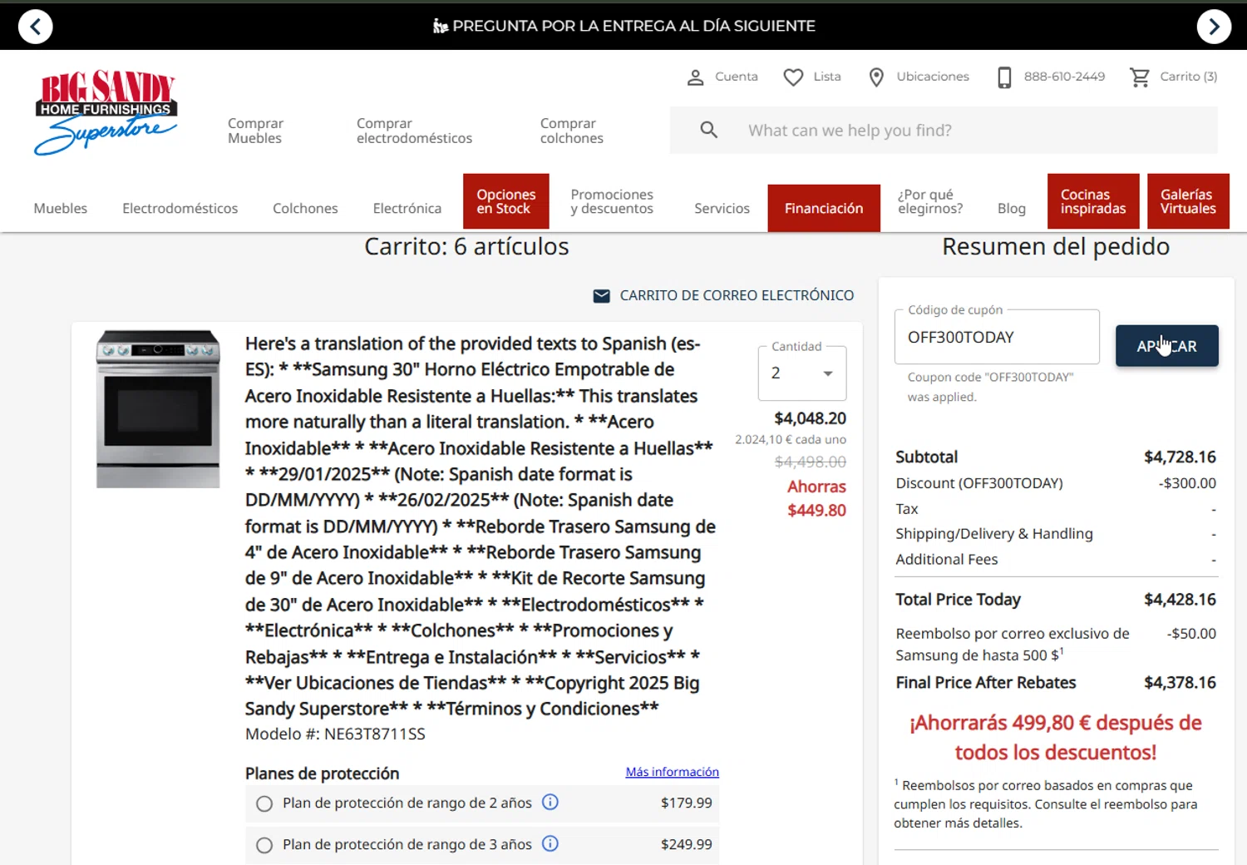Go to previous announcement banner arrow
Viewport: 1247px width, 865px height.
[x=35, y=27]
